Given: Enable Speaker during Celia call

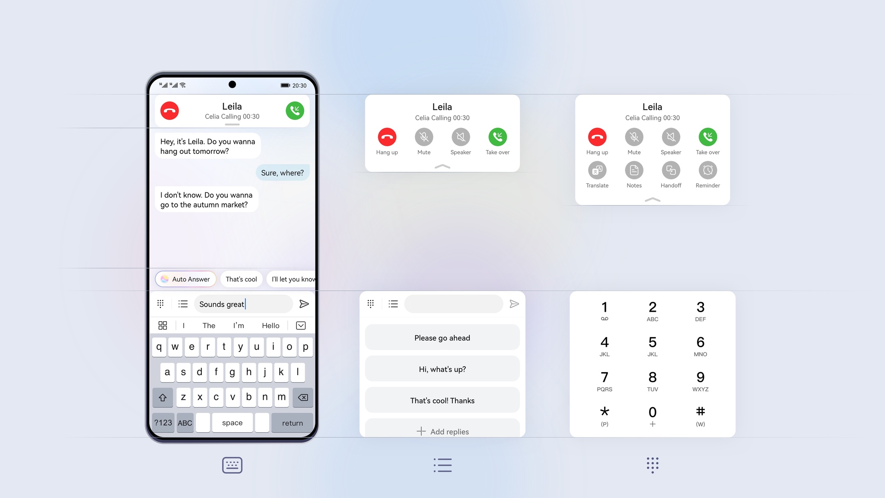Looking at the screenshot, I should coord(460,137).
